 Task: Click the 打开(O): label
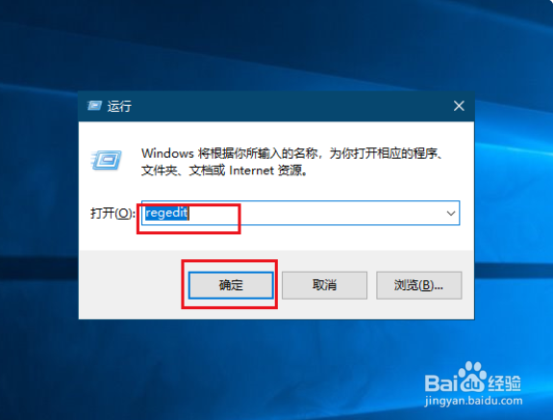point(113,213)
